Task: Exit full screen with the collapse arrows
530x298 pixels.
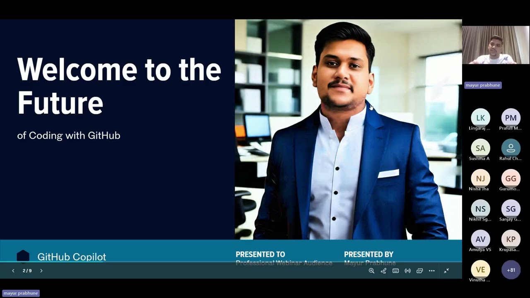Action: (446, 271)
